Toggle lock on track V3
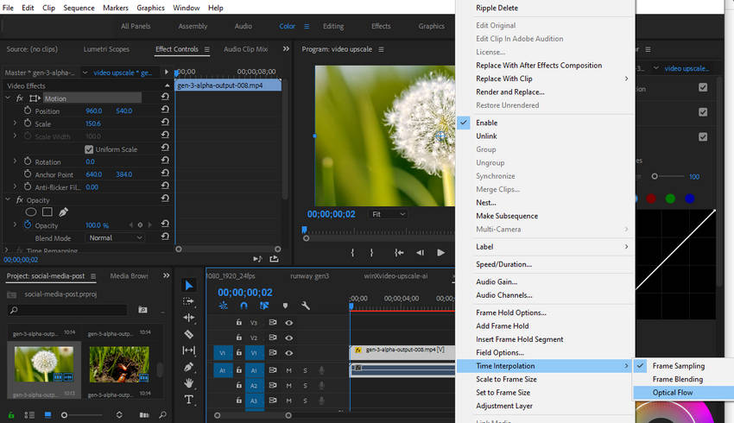The image size is (734, 423). 238,322
